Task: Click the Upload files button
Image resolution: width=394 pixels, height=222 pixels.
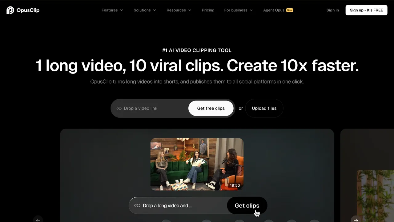Action: click(264, 108)
